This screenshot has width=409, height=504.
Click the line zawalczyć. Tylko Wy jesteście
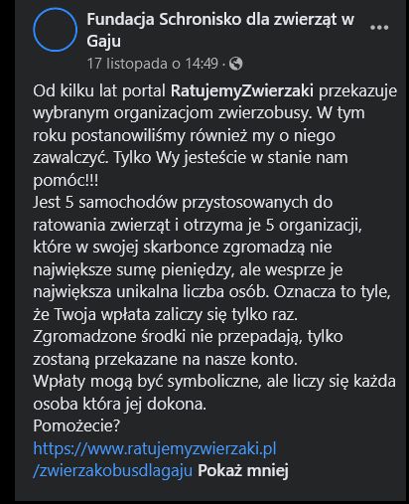click(x=191, y=158)
